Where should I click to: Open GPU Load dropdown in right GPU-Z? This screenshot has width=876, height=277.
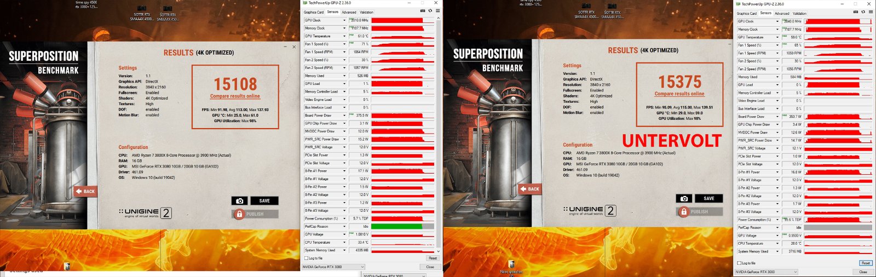pos(777,85)
